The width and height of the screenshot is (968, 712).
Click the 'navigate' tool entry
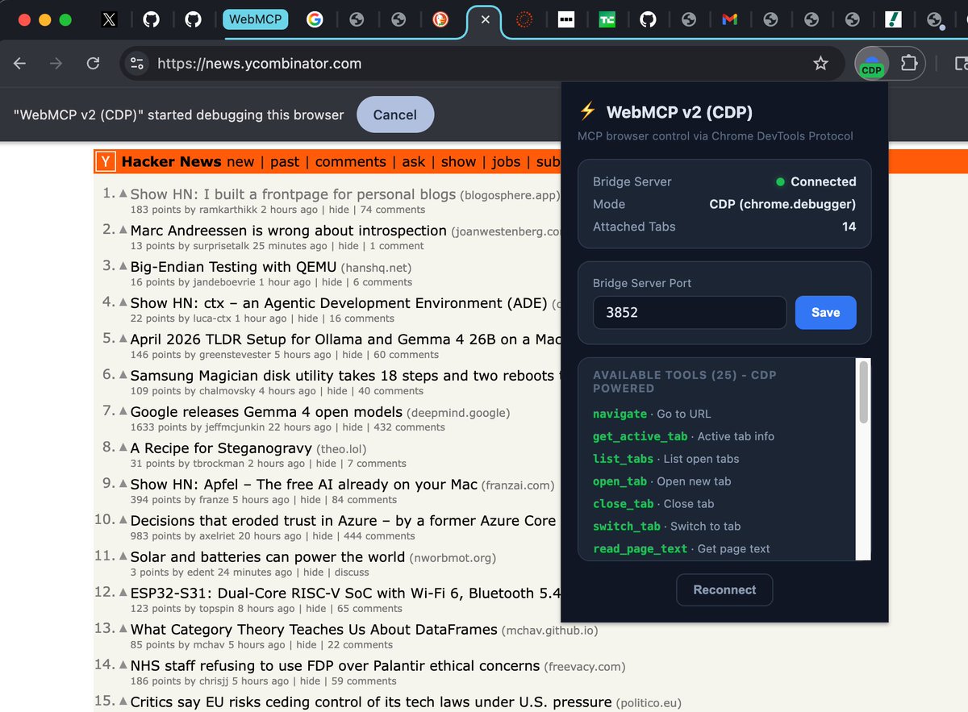(x=652, y=414)
